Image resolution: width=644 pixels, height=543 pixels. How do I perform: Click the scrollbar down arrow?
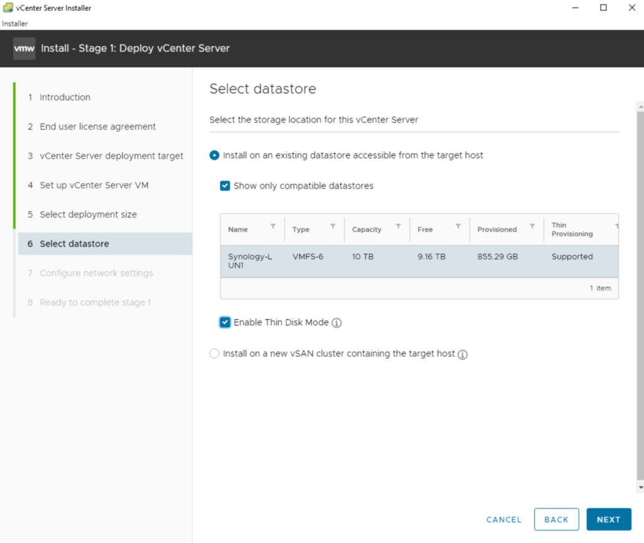(640, 487)
